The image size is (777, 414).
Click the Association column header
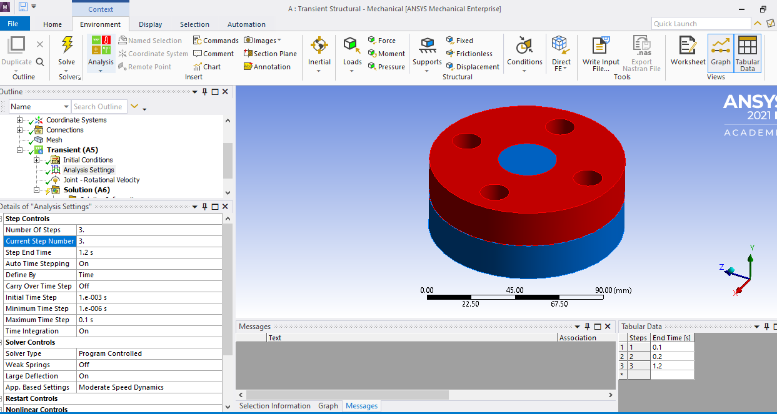click(586, 338)
